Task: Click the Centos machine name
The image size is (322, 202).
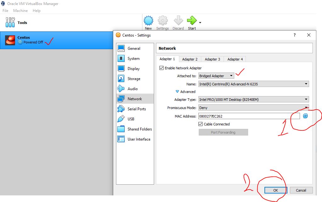Action: (24, 38)
